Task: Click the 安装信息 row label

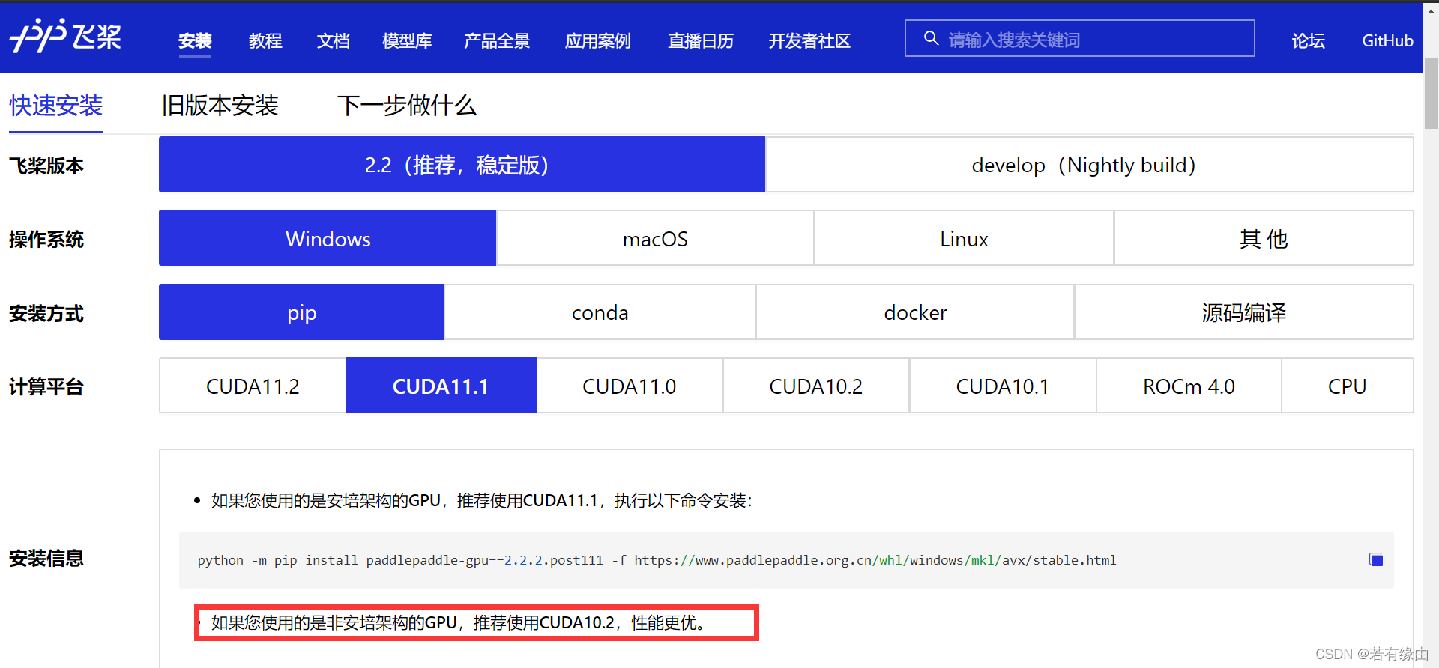Action: (x=46, y=558)
